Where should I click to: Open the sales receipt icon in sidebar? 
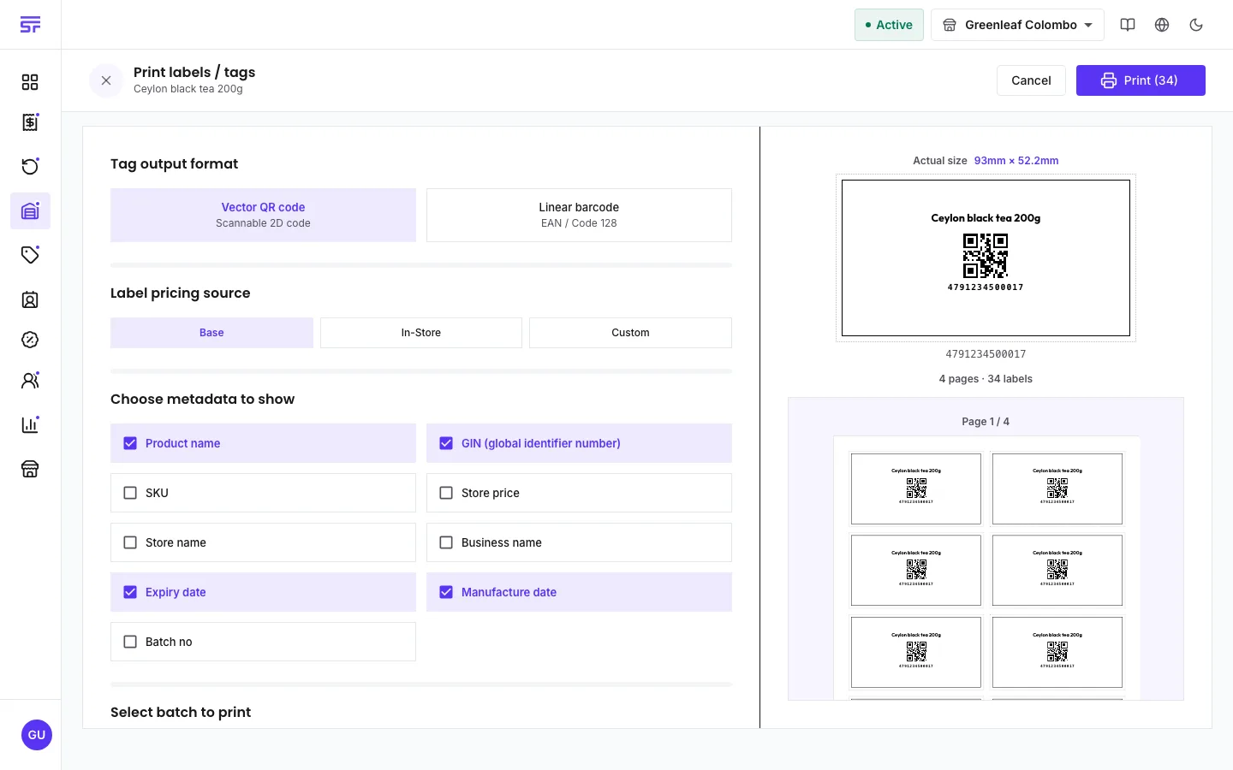pyautogui.click(x=30, y=122)
